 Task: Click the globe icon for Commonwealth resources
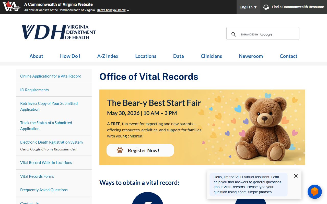[x=266, y=7]
